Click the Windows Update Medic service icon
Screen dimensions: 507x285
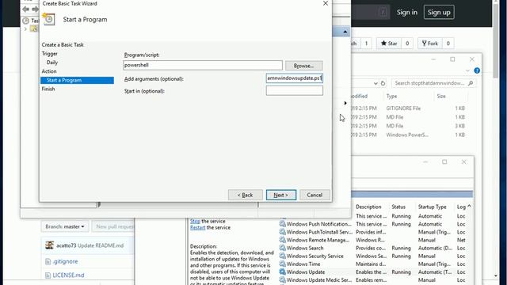(283, 280)
